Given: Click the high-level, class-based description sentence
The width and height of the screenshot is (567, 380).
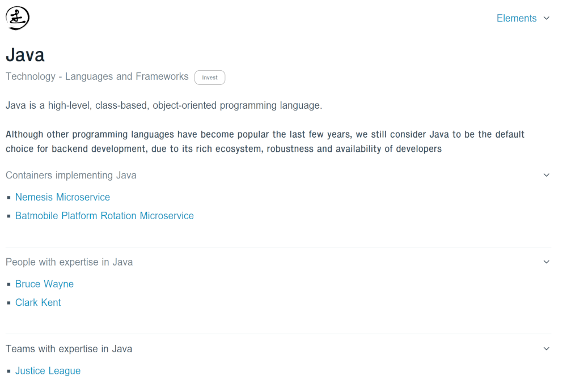Looking at the screenshot, I should pos(164,105).
